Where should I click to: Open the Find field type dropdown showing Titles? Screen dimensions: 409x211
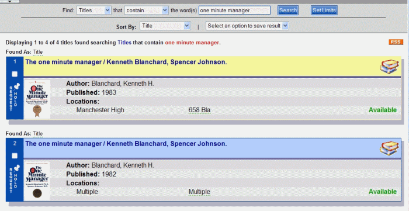click(x=93, y=11)
